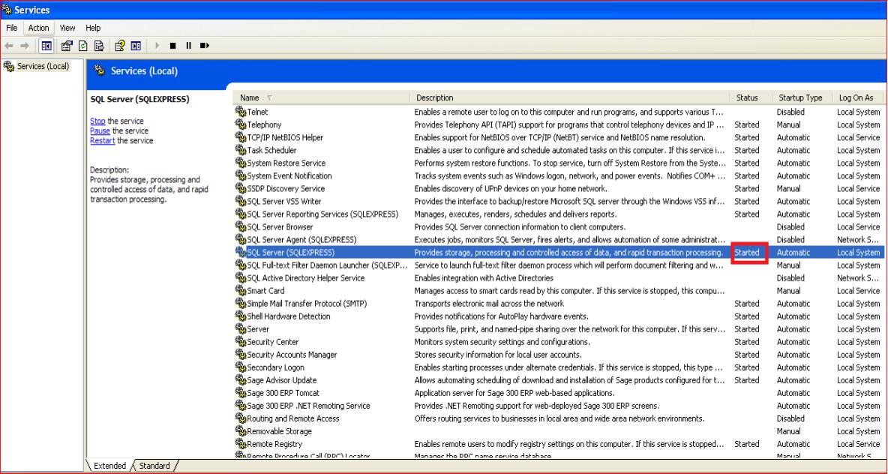Sort by the Startup Type column header
This screenshot has width=888, height=474.
point(801,97)
